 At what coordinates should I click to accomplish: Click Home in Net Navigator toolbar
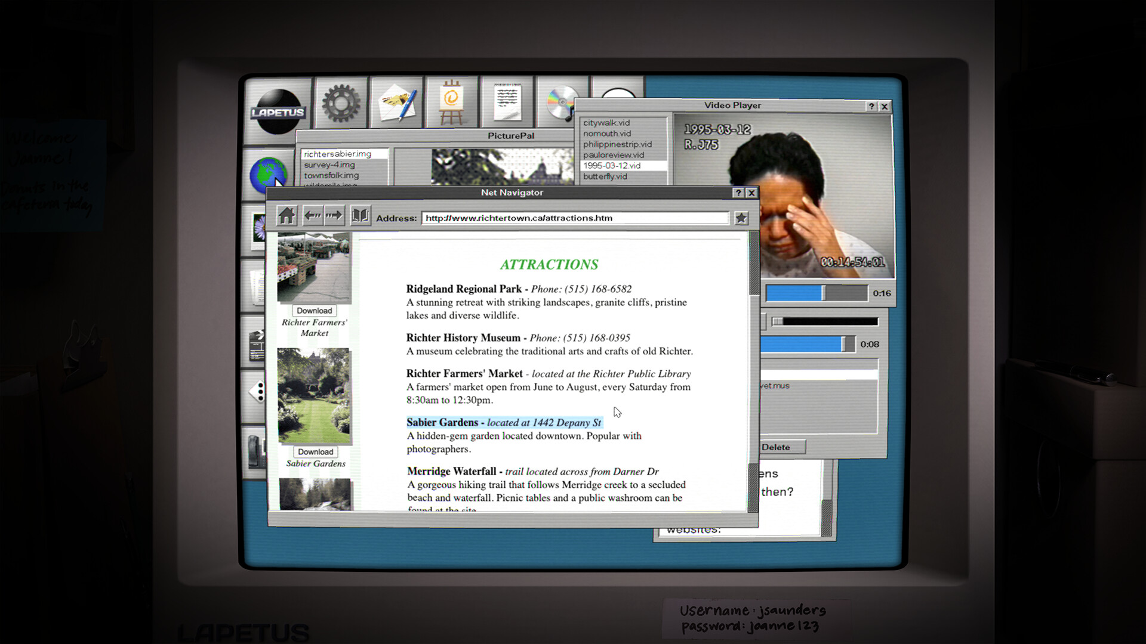coord(286,215)
